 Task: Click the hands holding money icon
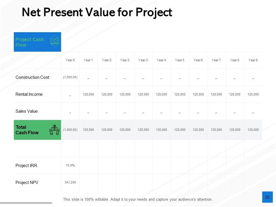[x=54, y=130]
